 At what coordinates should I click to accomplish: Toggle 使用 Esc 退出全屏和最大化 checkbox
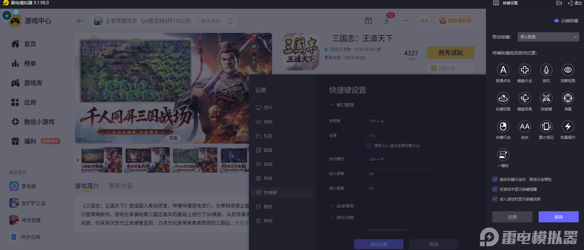tap(369, 145)
